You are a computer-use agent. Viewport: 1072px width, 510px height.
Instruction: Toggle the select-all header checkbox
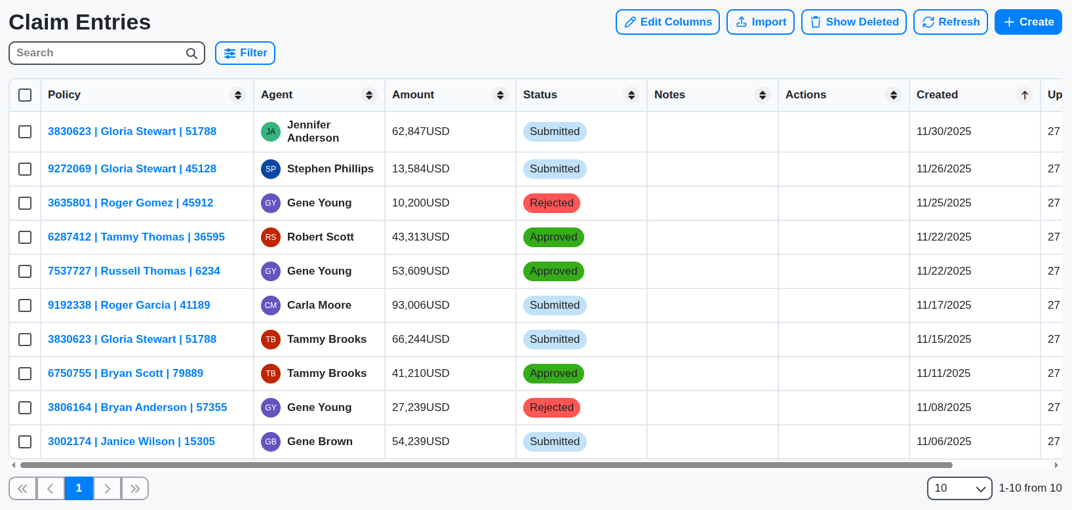click(25, 95)
